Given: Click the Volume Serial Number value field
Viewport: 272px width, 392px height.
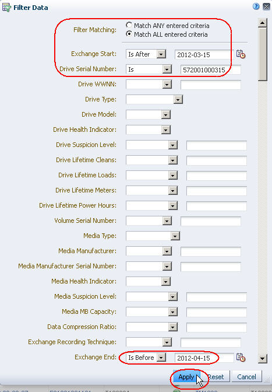Looking at the screenshot, I should [211, 221].
